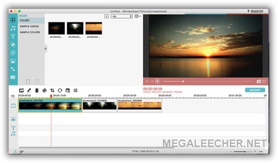Click the preview progress slider

pyautogui.click(x=208, y=81)
